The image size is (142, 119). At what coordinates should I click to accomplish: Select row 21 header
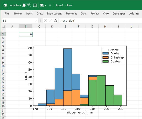click(3, 110)
